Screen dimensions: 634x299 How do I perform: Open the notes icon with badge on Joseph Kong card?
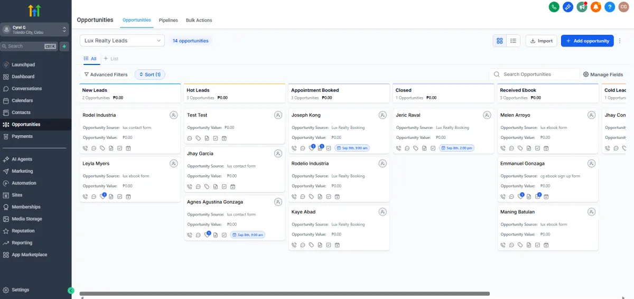320,148
